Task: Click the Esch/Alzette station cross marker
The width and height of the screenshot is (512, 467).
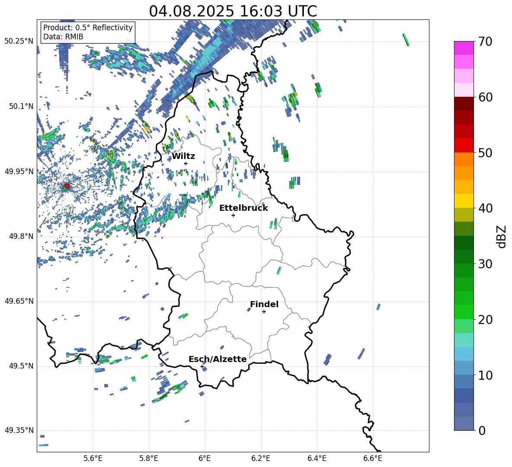Action: 202,366
